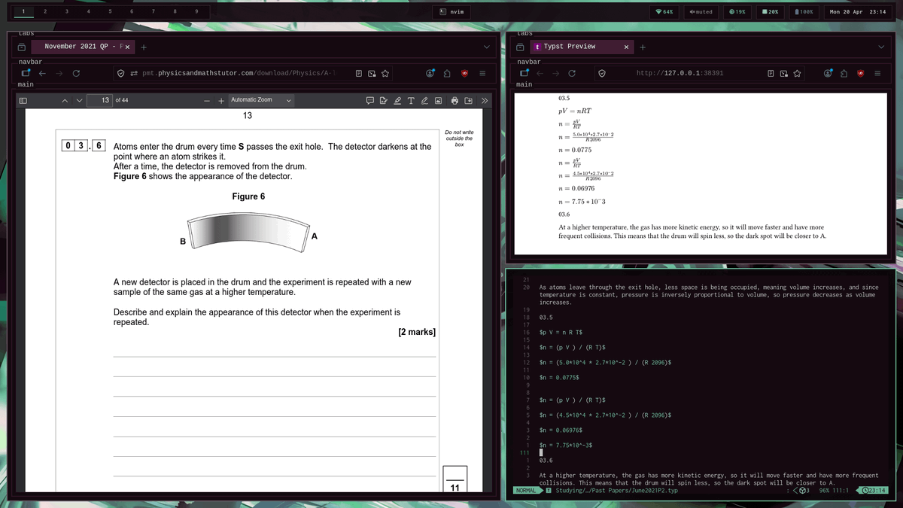This screenshot has height=508, width=903.
Task: Collapse the left browser tab list chevron
Action: point(485,46)
